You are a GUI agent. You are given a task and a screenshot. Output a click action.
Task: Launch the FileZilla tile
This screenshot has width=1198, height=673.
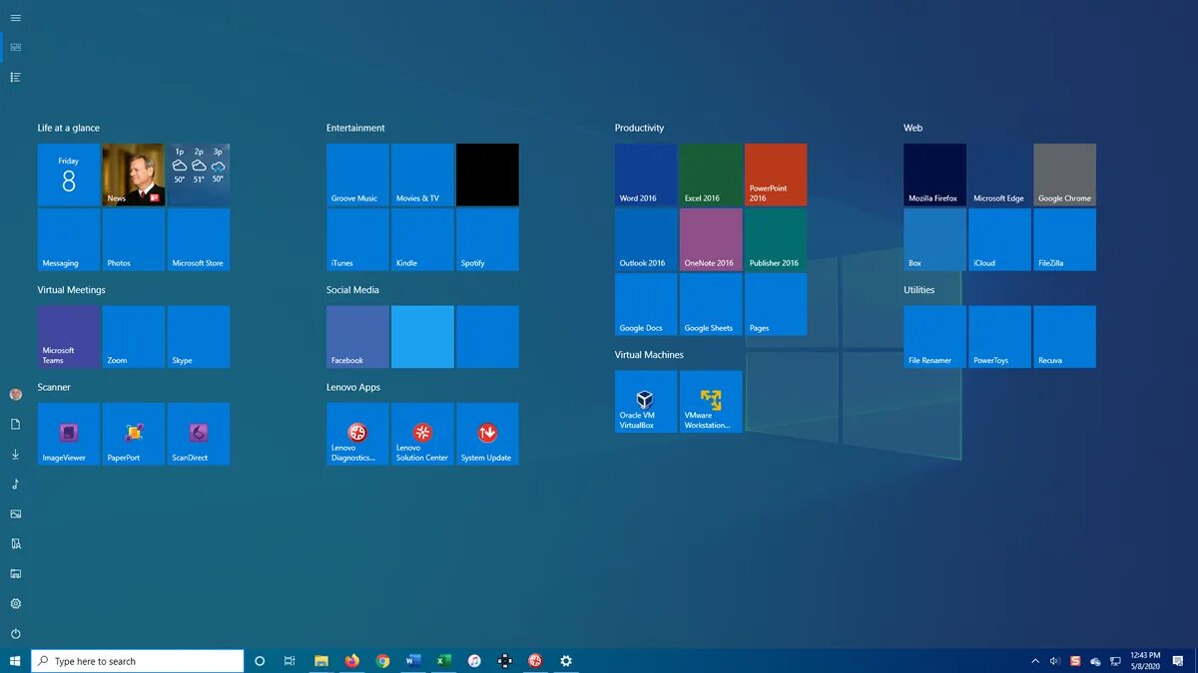[1064, 239]
